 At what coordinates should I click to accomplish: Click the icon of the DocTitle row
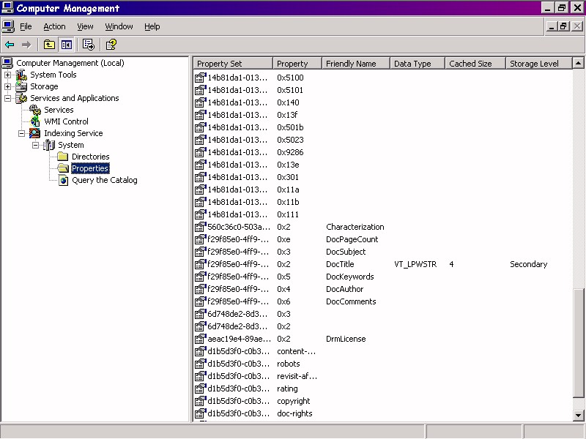(x=201, y=264)
